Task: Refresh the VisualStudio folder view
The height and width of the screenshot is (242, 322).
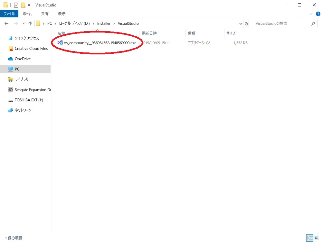Action: click(246, 23)
